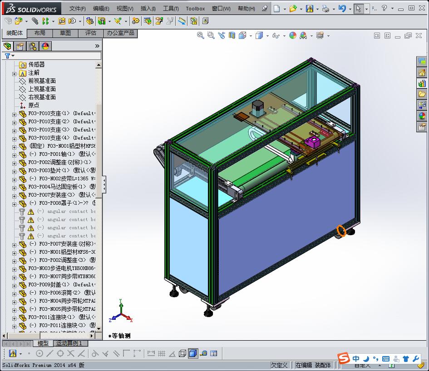The height and width of the screenshot is (371, 429).
Task: Toggle Hide/Show Items glasses icon
Action: click(x=276, y=35)
